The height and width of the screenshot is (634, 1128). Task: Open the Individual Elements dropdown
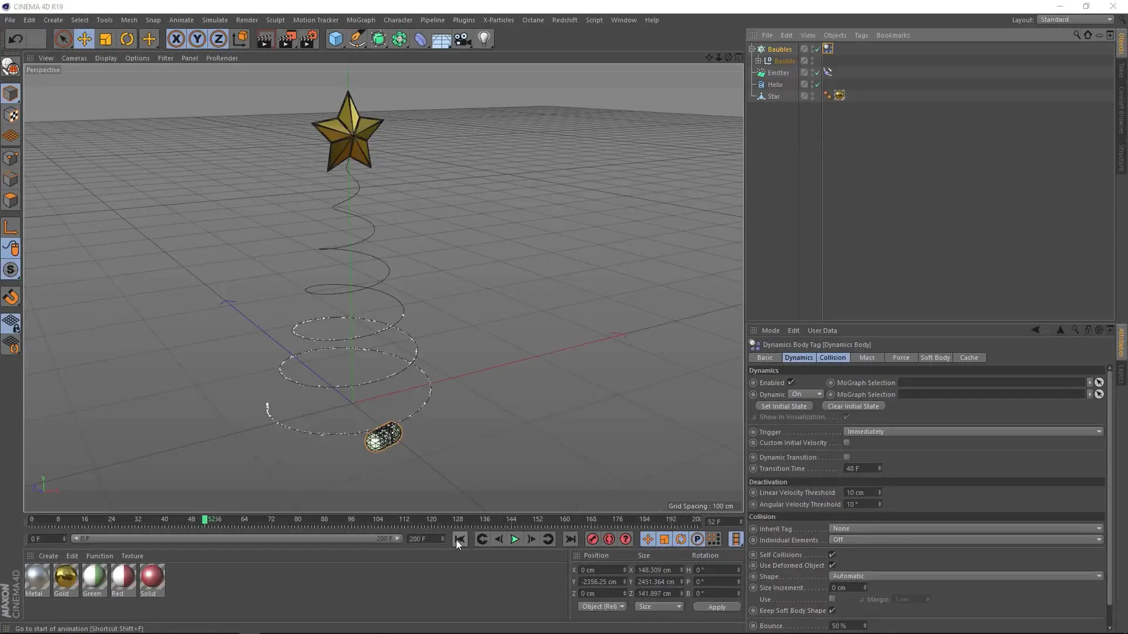966,540
